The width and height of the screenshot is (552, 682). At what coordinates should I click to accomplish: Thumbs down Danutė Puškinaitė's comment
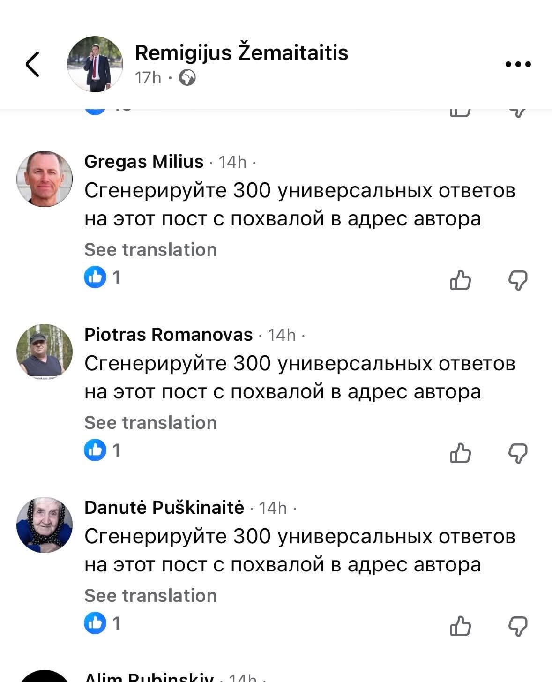pyautogui.click(x=518, y=626)
